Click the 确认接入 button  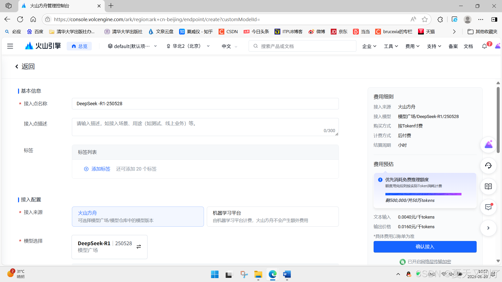click(x=425, y=247)
